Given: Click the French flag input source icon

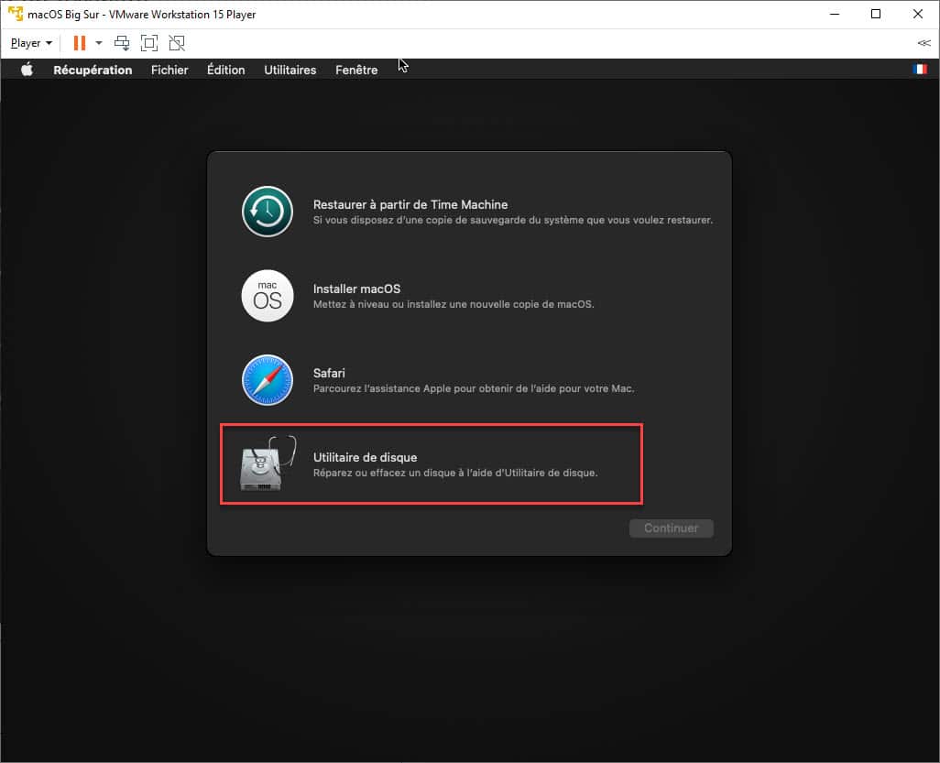Looking at the screenshot, I should pyautogui.click(x=920, y=70).
